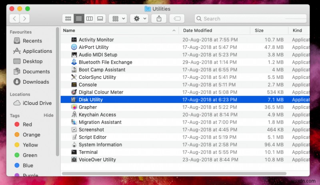Select the 'Screenshot' row name
320x185 pixels.
[91, 130]
